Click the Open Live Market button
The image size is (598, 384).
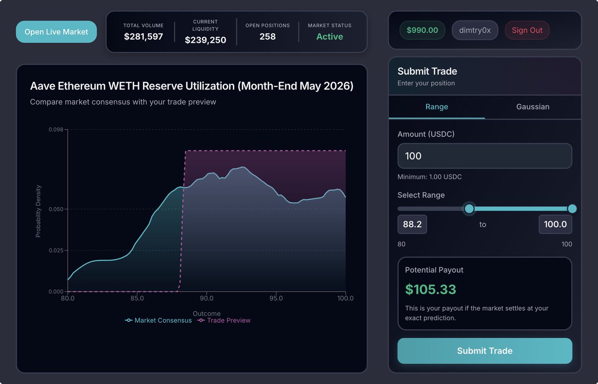click(x=56, y=32)
